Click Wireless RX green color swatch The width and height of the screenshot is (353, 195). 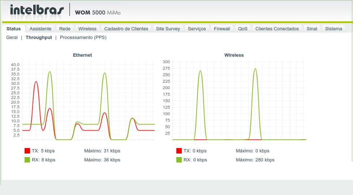coord(179,160)
